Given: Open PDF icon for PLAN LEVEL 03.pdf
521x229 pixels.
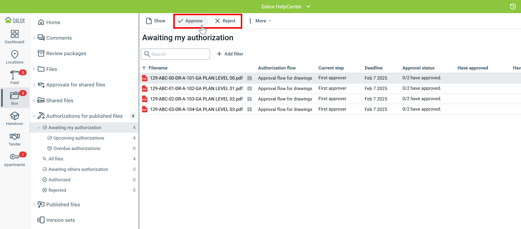Looking at the screenshot, I should click(145, 109).
